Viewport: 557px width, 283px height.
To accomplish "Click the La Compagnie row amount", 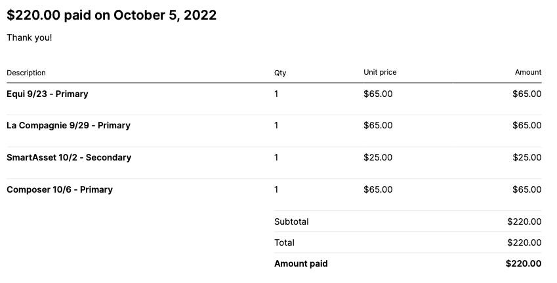I will tap(527, 126).
